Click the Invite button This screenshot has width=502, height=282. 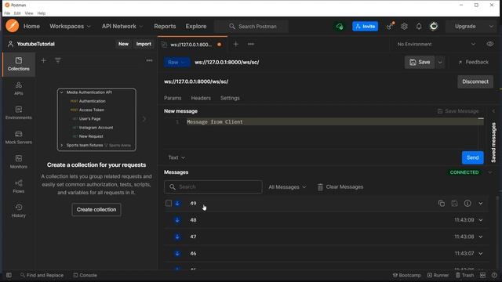(x=365, y=26)
